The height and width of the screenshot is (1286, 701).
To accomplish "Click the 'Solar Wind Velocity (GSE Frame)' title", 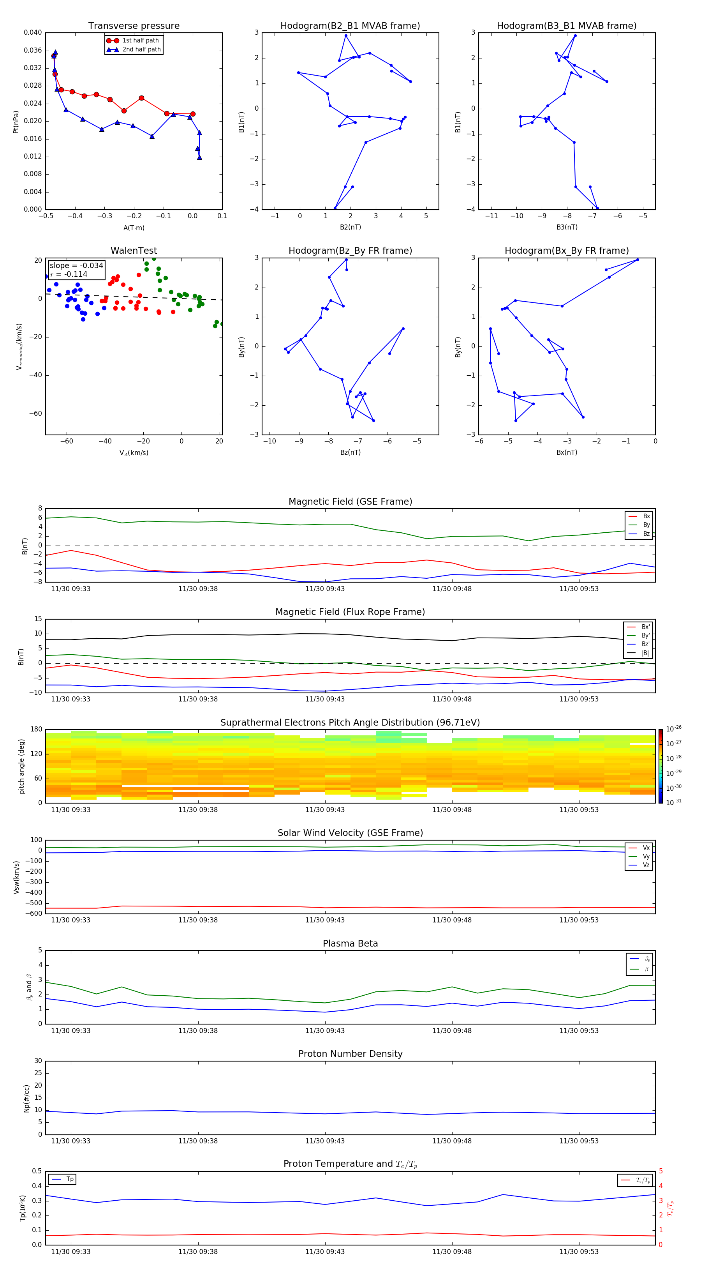I will [x=350, y=833].
